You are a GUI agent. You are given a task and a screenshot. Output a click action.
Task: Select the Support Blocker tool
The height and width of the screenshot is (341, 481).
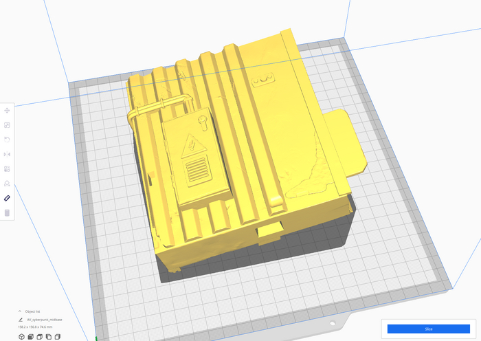(x=7, y=184)
